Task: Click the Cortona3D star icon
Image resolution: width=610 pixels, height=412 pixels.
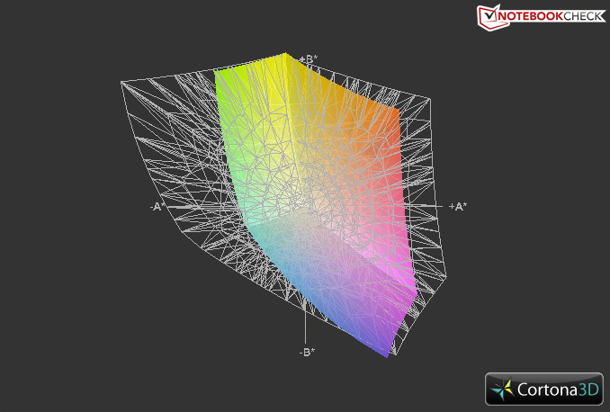Action: tap(503, 390)
